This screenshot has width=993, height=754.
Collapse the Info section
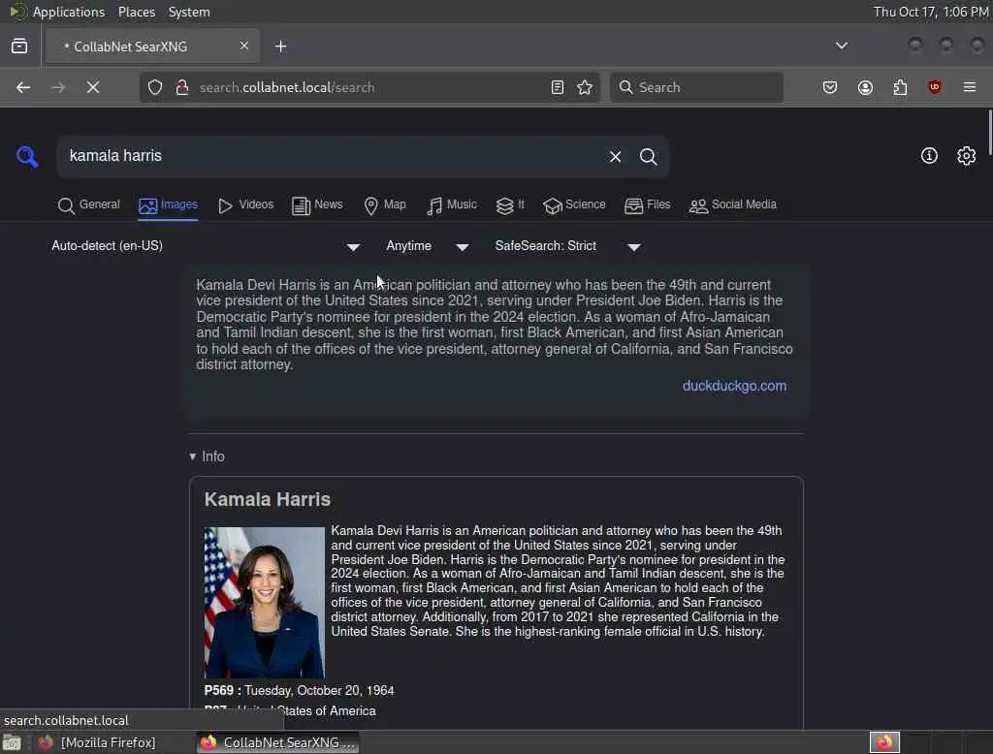click(208, 456)
